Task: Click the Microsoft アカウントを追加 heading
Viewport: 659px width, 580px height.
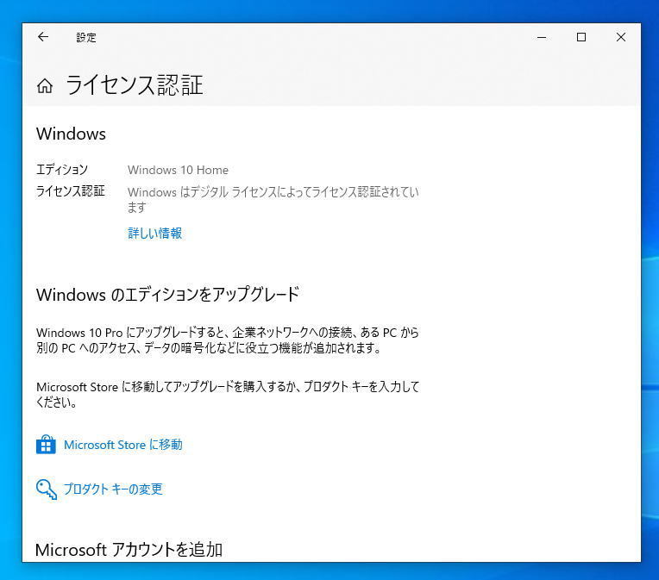Action: (x=129, y=550)
